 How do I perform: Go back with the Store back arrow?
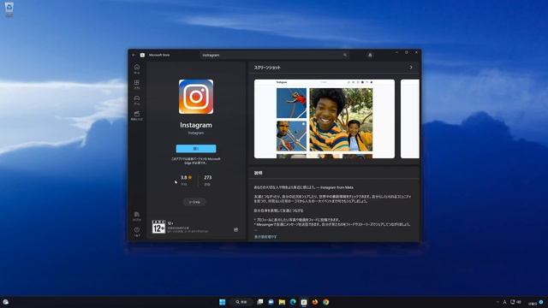coord(134,55)
